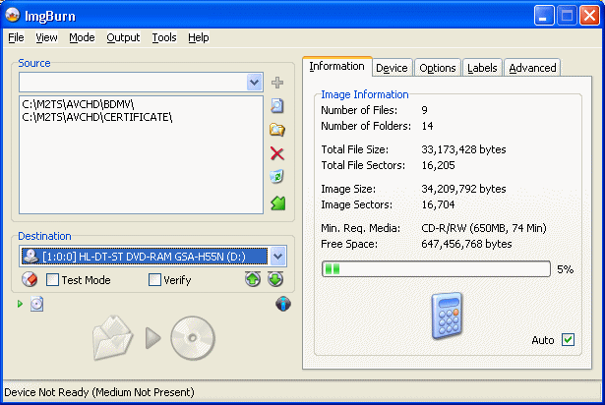Viewport: 605px width, 405px height.
Task: Click the green down arrow button
Action: coord(275,279)
